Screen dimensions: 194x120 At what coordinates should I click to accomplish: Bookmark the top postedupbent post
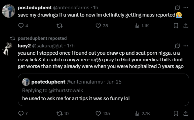[176, 26]
